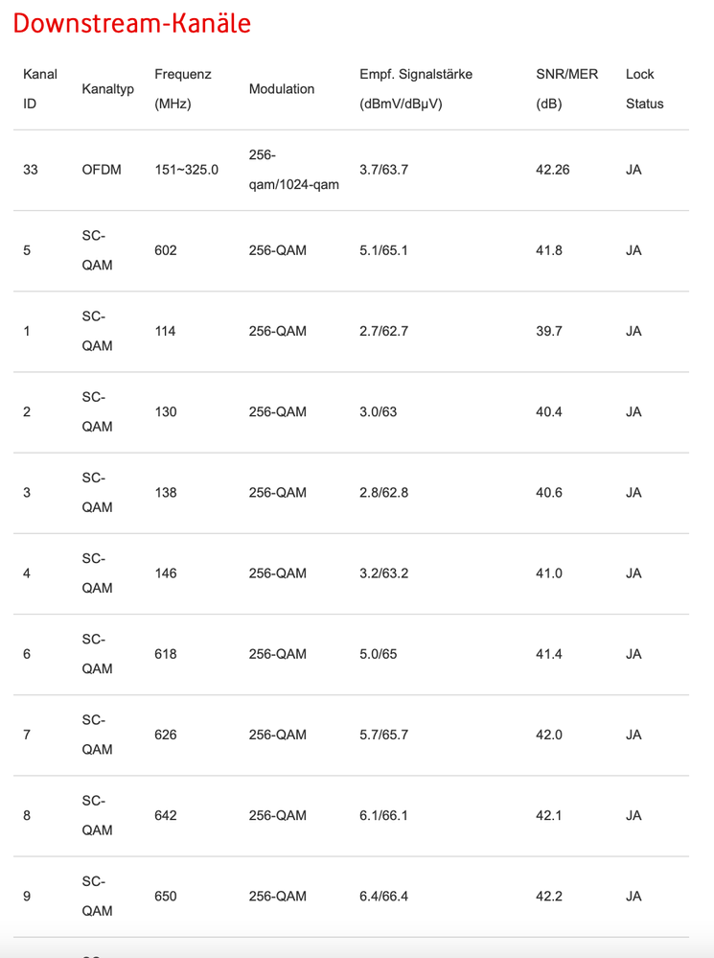
Task: Click the Frequenz (MHz) column header
Action: point(183,88)
